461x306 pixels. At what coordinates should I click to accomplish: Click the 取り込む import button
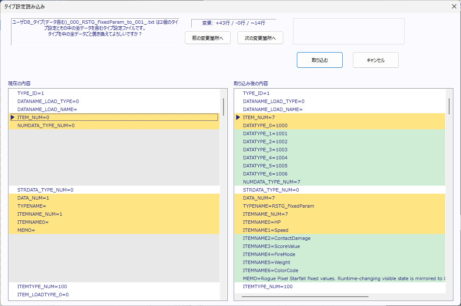pos(320,60)
